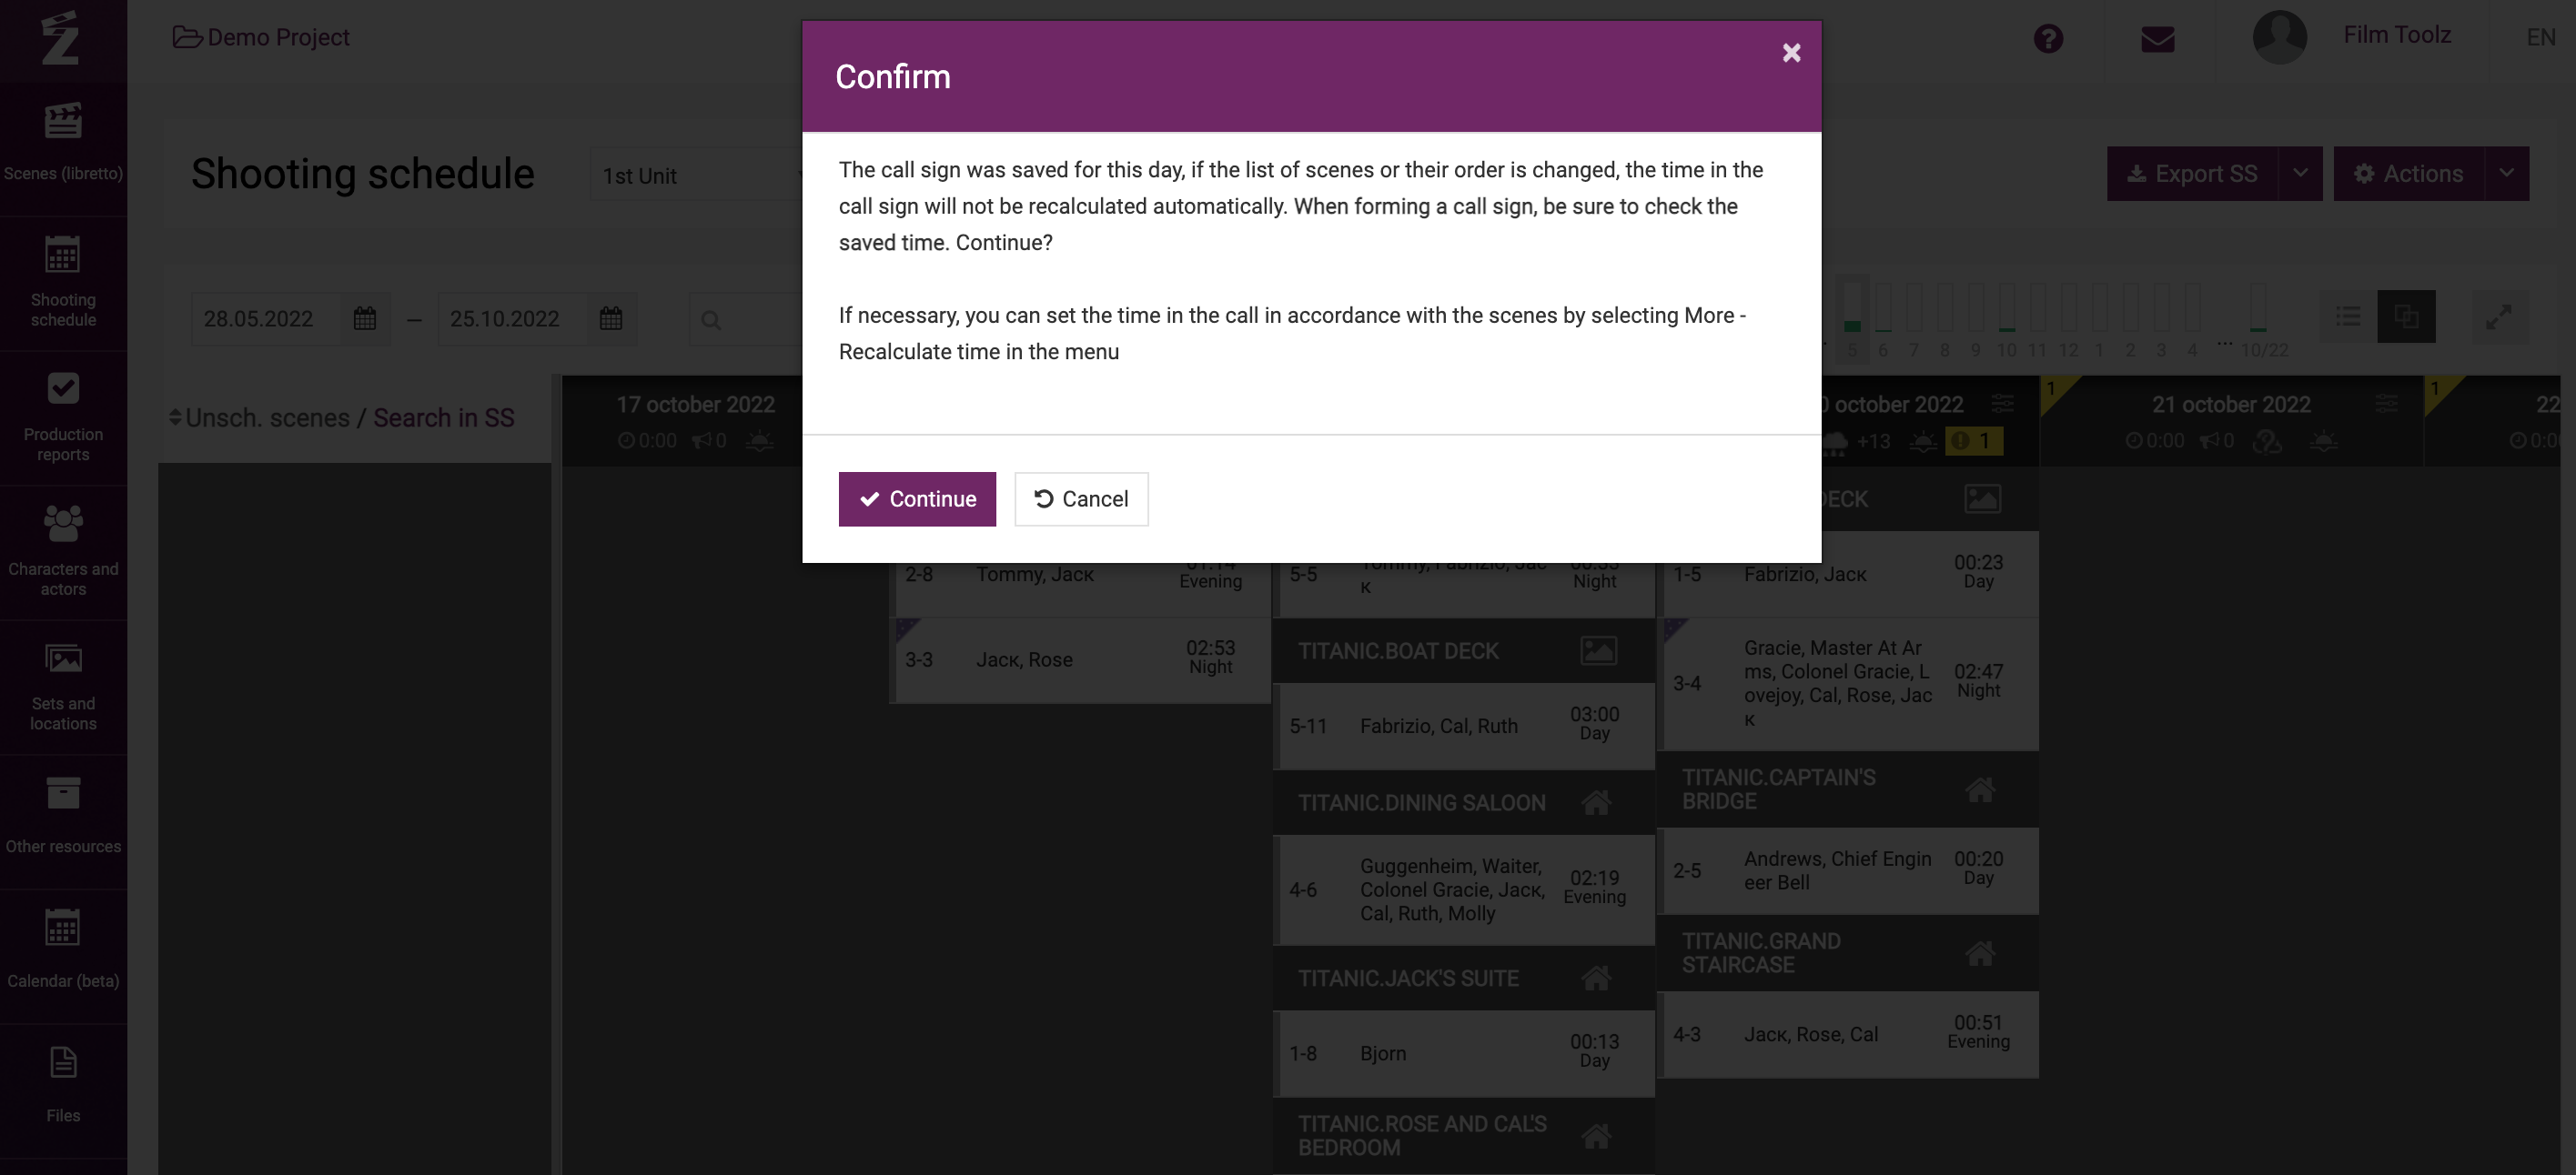
Task: Select scene 5-11 Fabrizio, Cal, Ruth
Action: click(1466, 726)
